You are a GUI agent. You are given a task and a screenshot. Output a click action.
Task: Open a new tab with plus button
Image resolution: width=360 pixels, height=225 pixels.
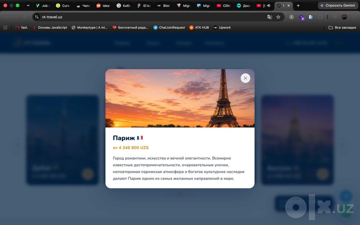tap(298, 5)
